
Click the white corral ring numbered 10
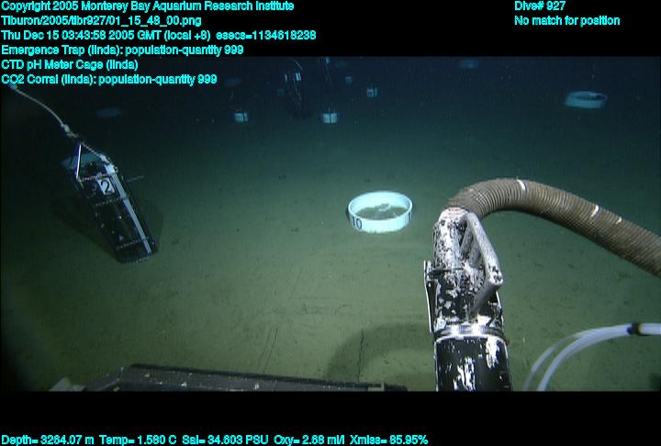(380, 212)
